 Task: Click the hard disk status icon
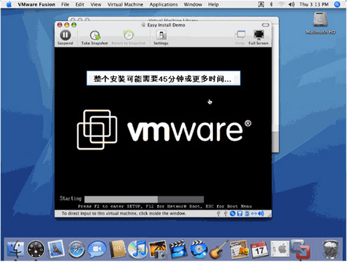click(x=247, y=213)
